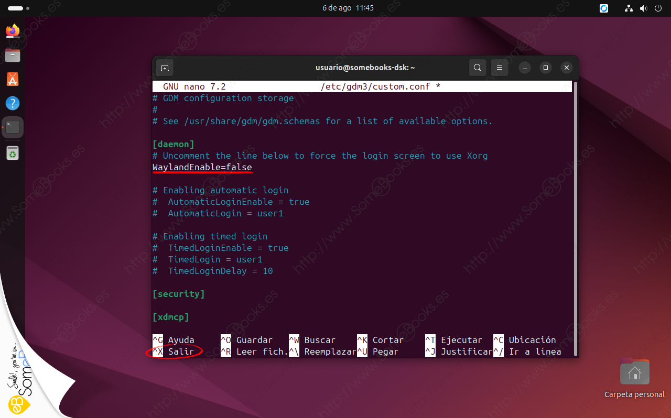This screenshot has width=671, height=418.
Task: Open the Carpeta personal desktop folder
Action: (634, 378)
